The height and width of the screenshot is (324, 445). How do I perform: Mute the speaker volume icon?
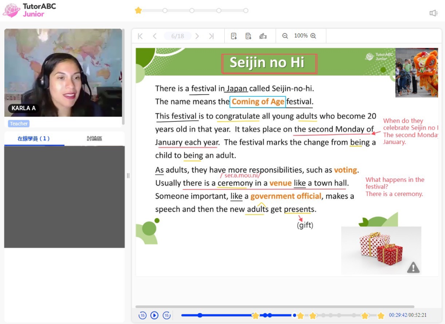(x=433, y=13)
